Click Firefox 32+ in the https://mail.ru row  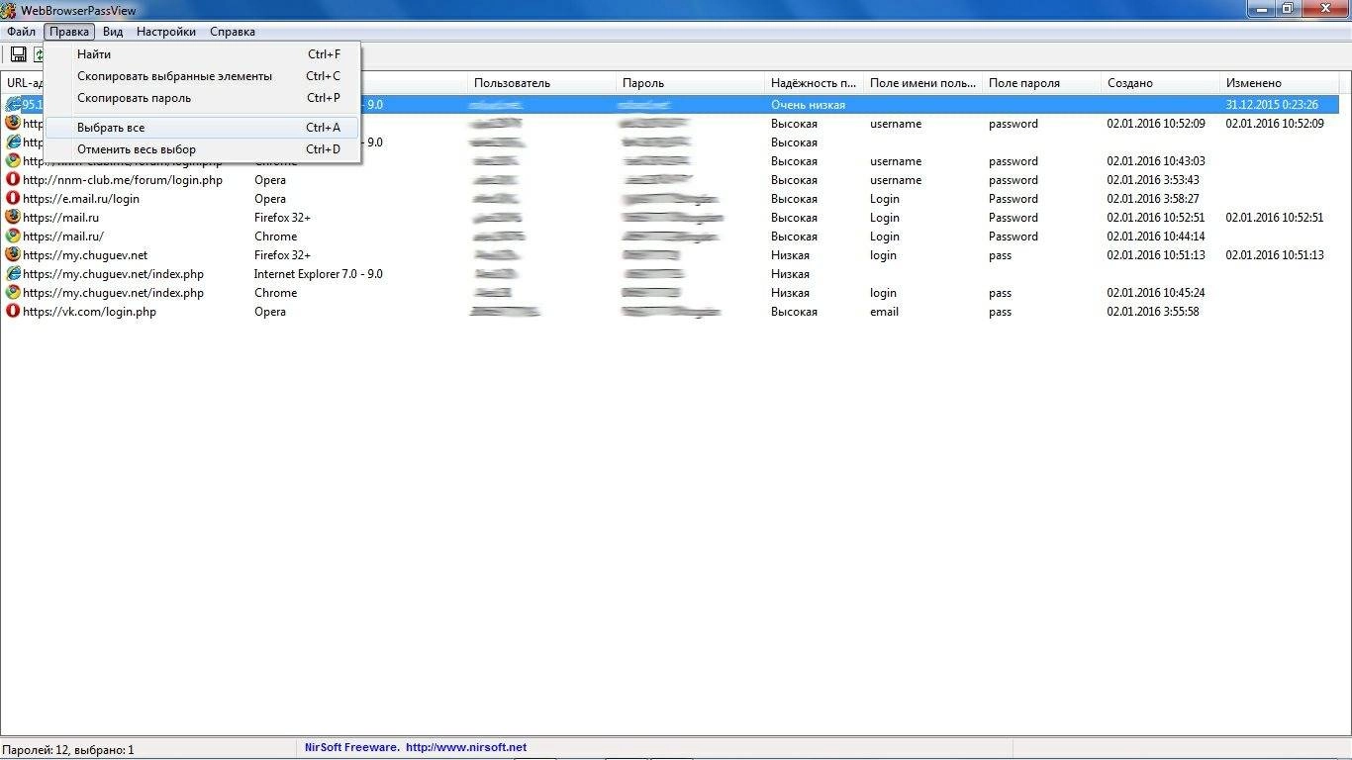(283, 218)
